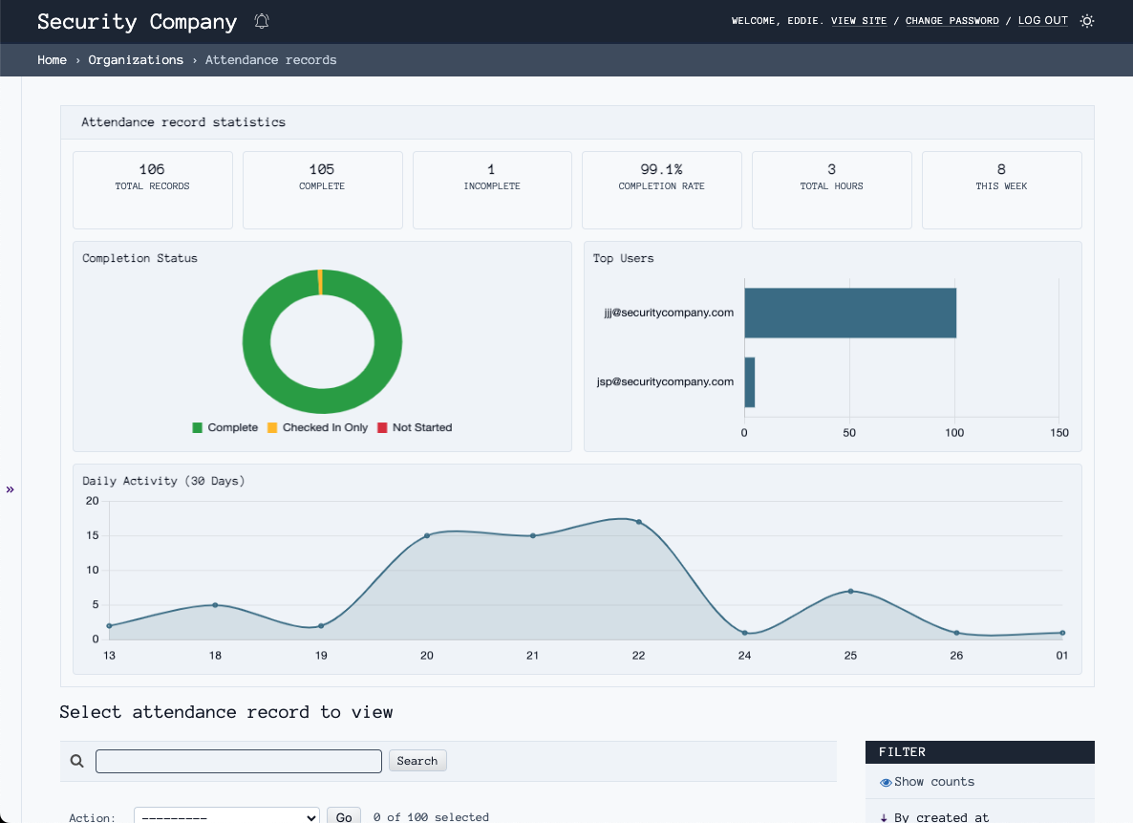Expand the collapsed sidebar with the chevron icon
Screen dimensions: 1133x823
coord(11,488)
